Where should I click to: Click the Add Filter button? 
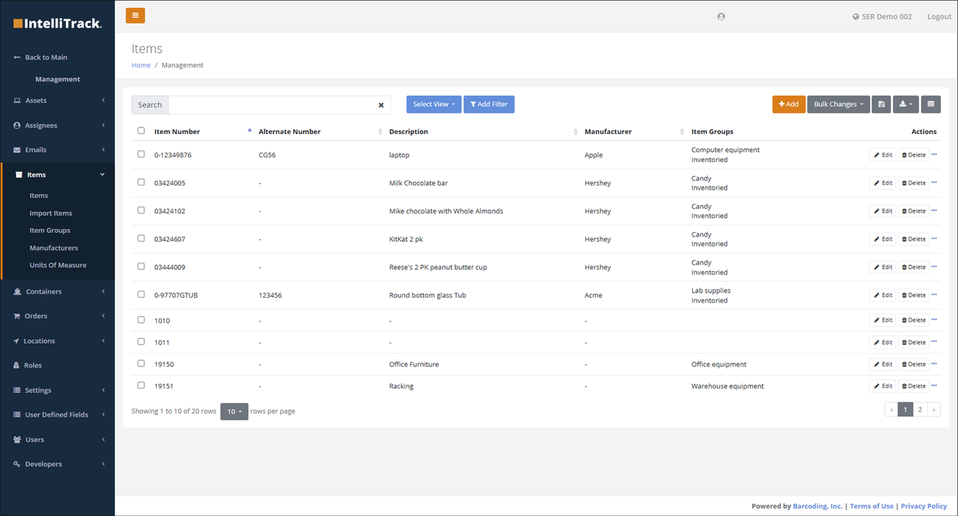[x=489, y=104]
